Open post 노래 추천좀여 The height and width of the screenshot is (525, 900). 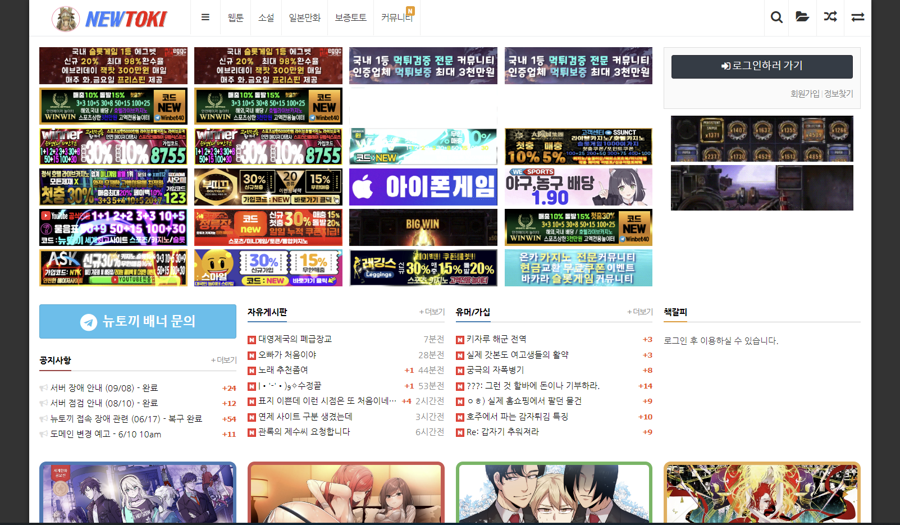tap(283, 370)
